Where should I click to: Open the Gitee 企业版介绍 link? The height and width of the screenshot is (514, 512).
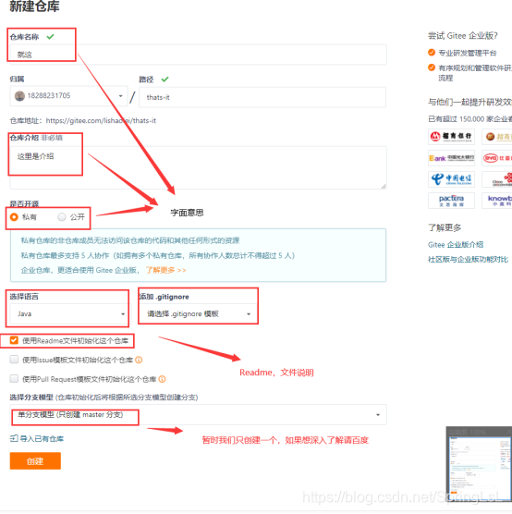pos(456,245)
